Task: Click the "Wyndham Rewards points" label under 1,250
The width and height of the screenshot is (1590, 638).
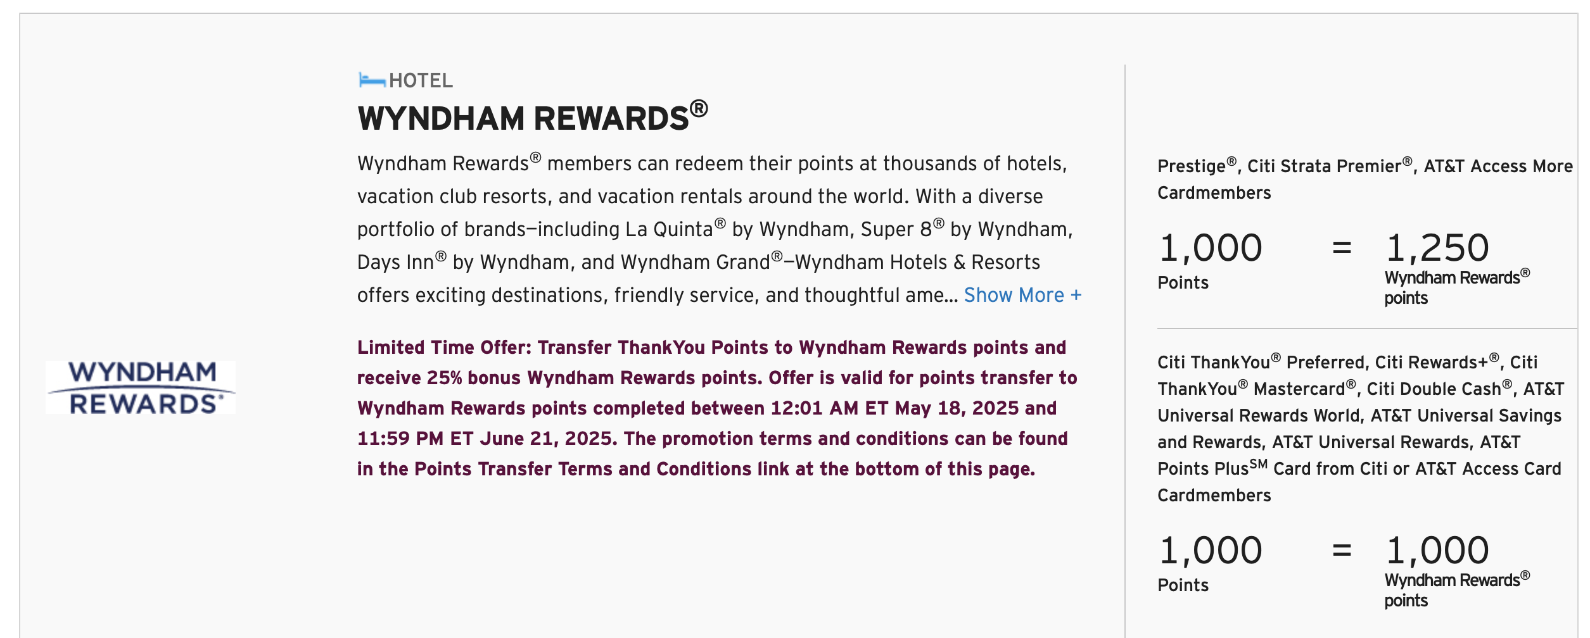Action: pyautogui.click(x=1457, y=287)
